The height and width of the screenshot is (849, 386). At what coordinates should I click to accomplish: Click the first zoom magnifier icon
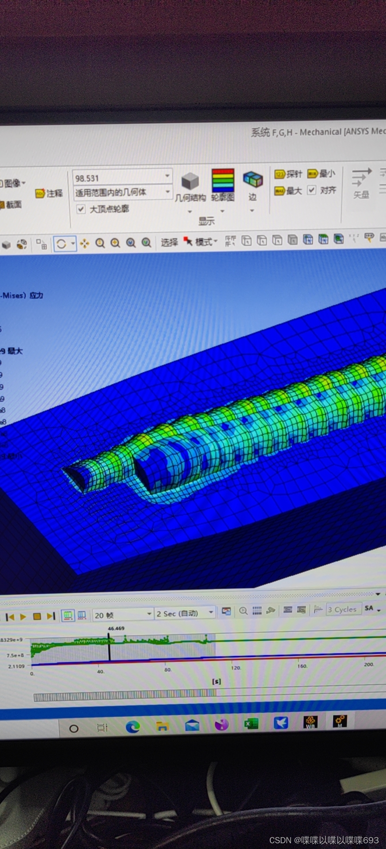tap(100, 243)
